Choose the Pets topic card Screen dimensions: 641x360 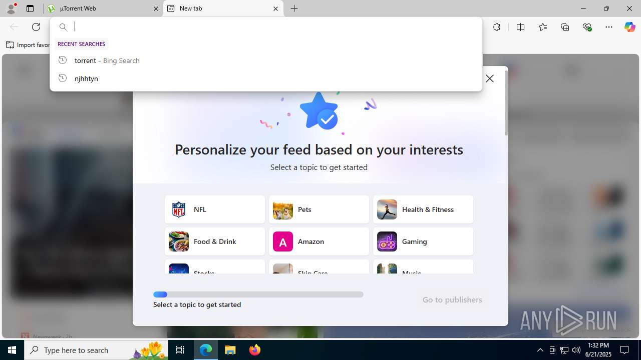tap(319, 209)
